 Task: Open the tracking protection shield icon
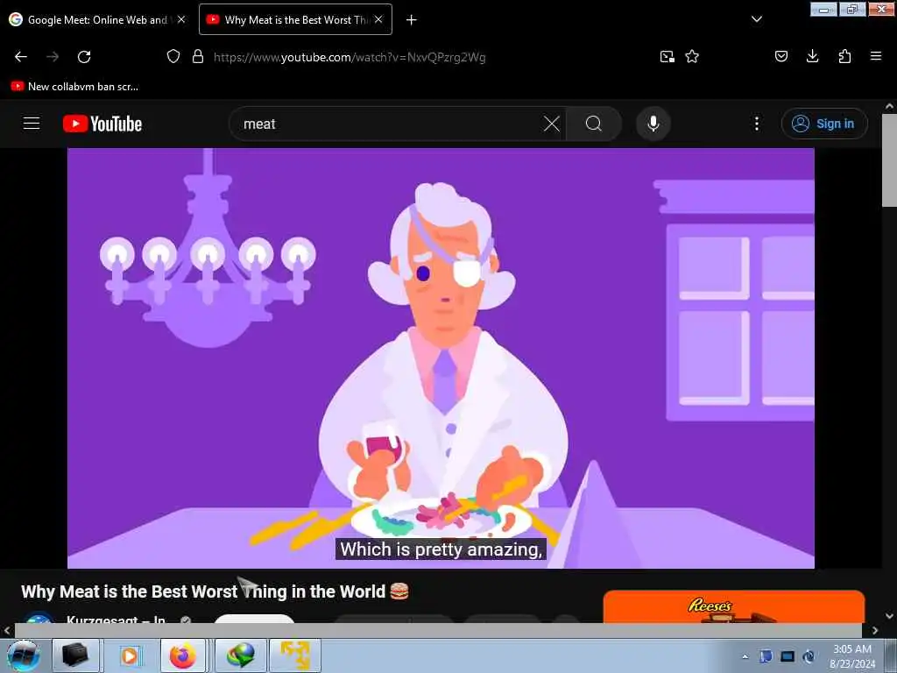[173, 56]
